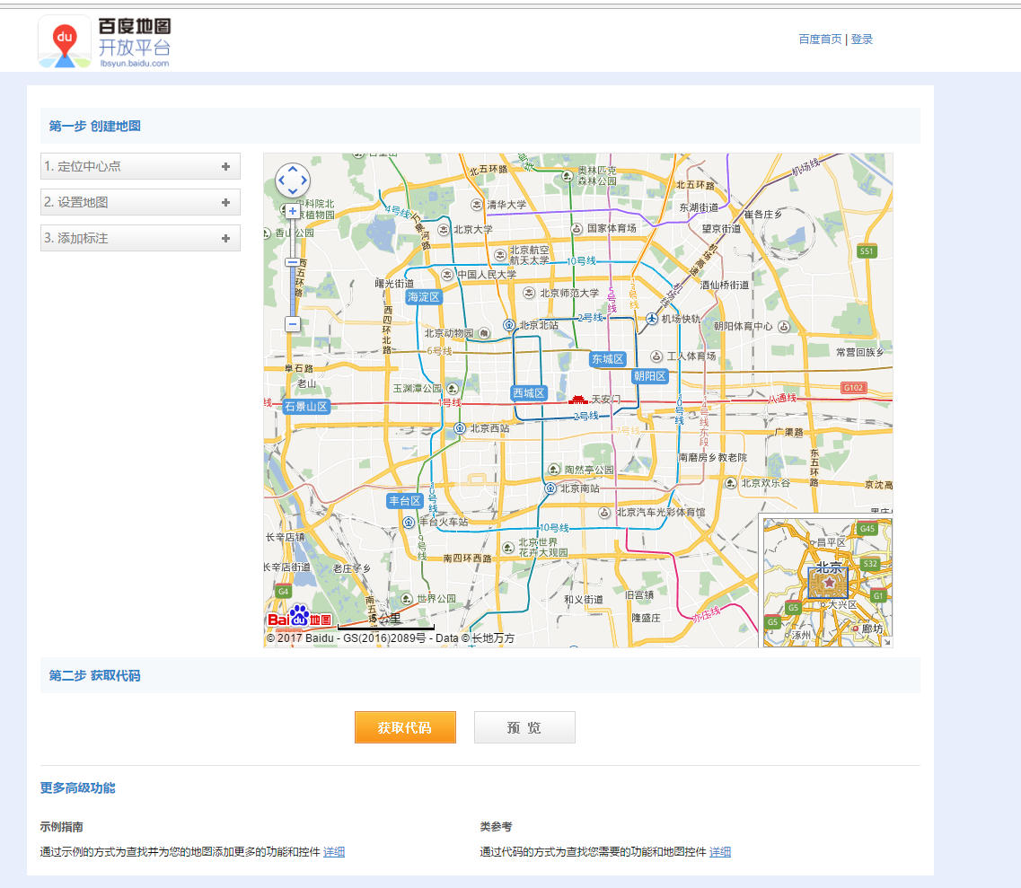The width and height of the screenshot is (1021, 888).
Task: Click the 工人体育场 stadium icon
Action: click(656, 356)
